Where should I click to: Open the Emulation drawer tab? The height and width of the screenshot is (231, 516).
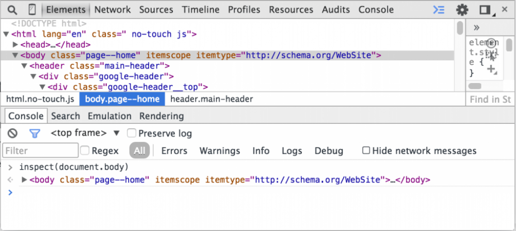[109, 116]
